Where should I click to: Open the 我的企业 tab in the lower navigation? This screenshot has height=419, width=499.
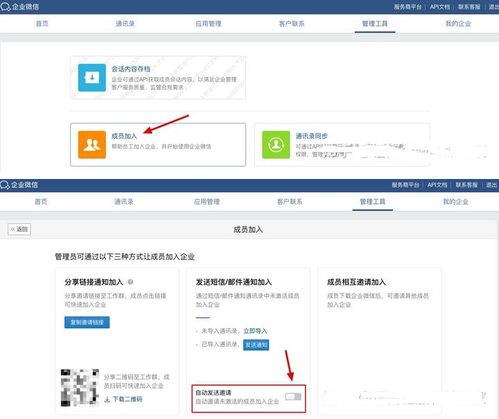tap(455, 202)
